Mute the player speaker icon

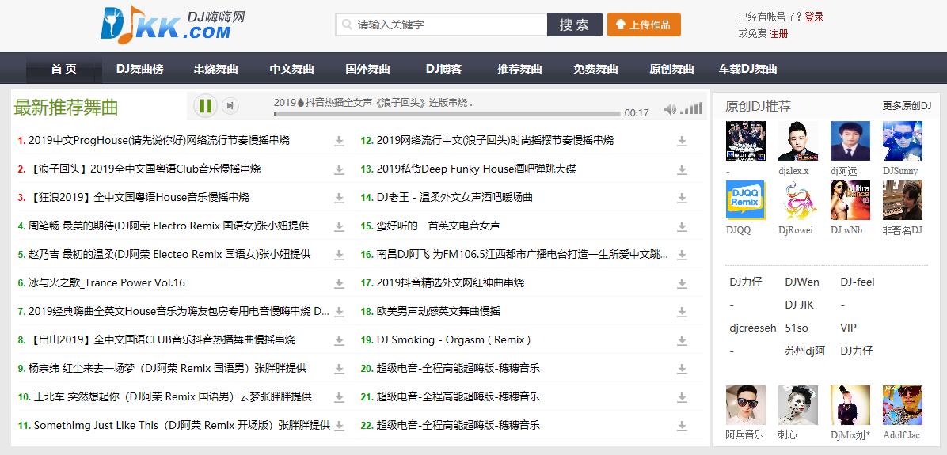click(670, 109)
